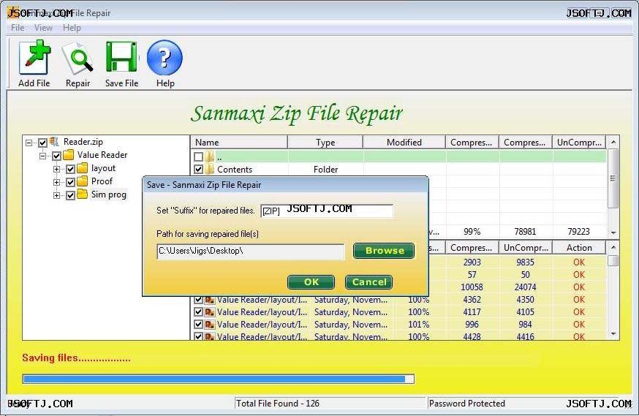Confirm the Save dialog with OK
Viewport: 639px width, 416px height.
[311, 282]
